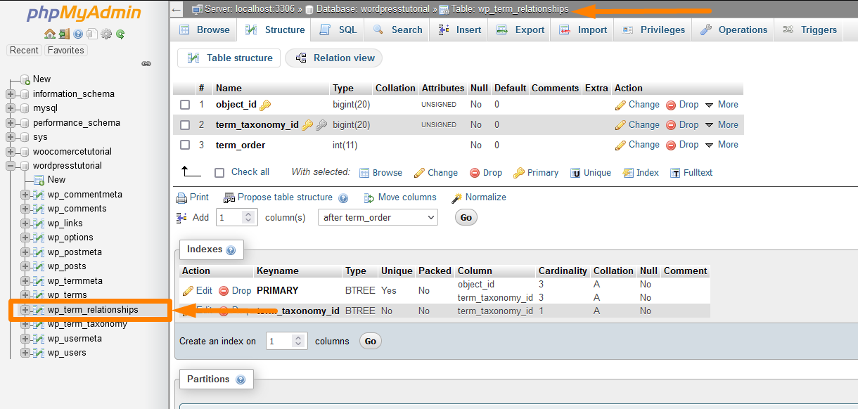Click the Table structure button
Screen dimensions: 858x409
click(229, 58)
